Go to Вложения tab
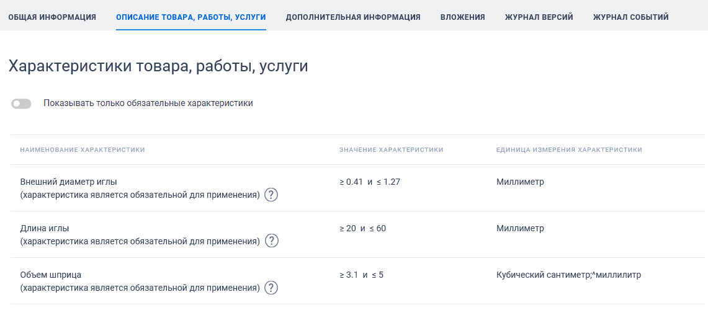This screenshot has height=310, width=708. click(463, 17)
